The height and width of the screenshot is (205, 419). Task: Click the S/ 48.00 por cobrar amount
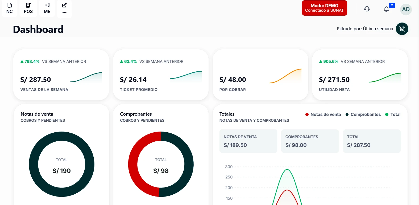click(x=233, y=80)
